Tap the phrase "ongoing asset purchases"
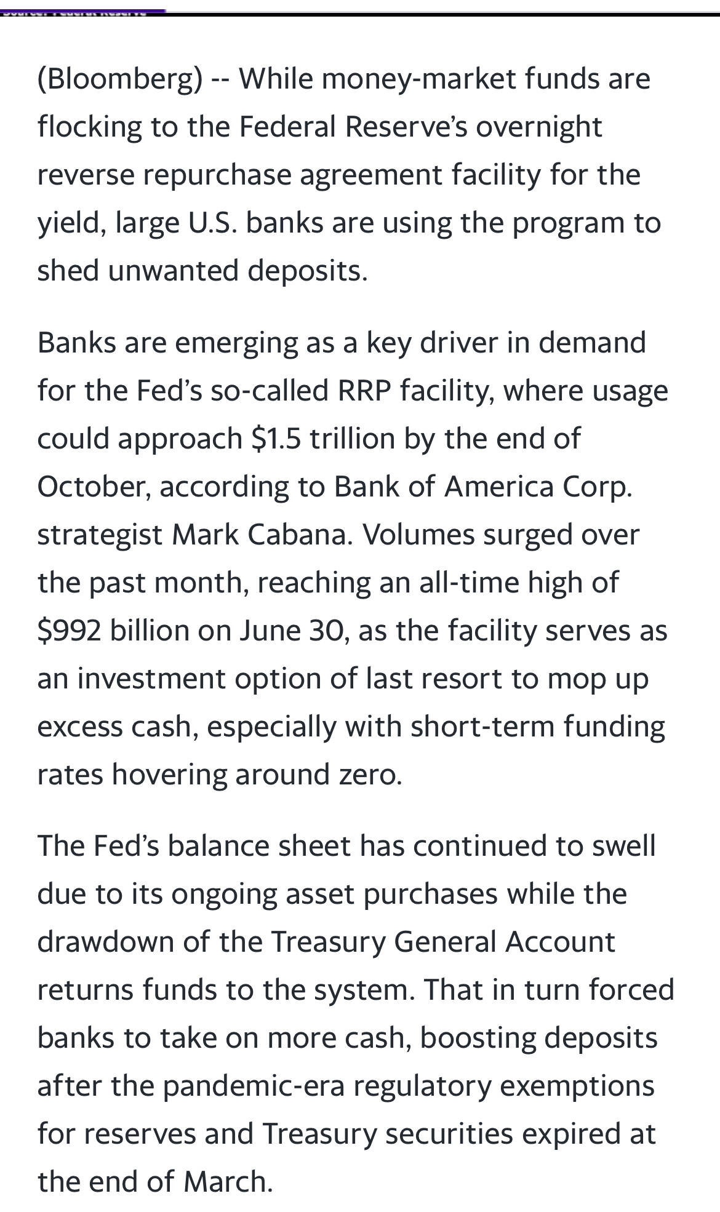 334,895
